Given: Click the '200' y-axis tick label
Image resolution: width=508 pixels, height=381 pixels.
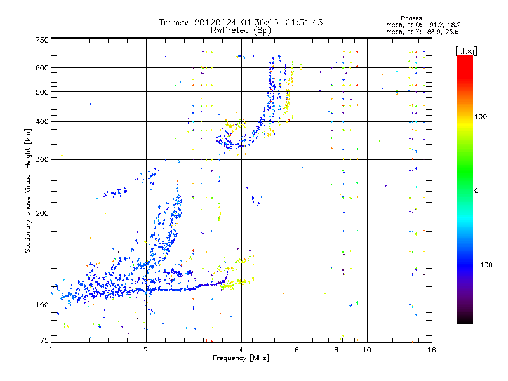Looking at the screenshot, I should (42, 213).
